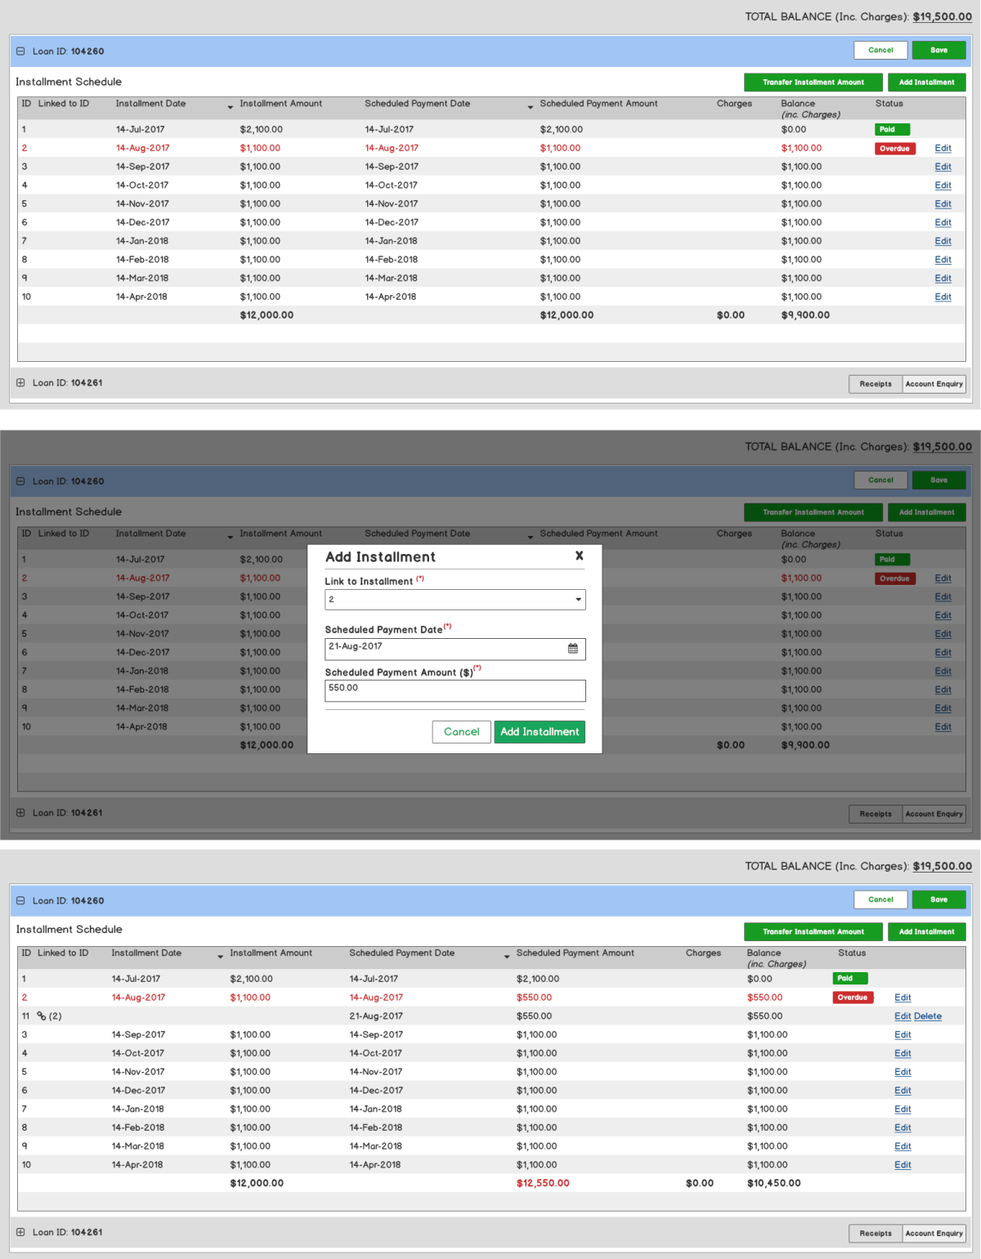
Task: Click the Paid status badge in the top panel
Action: [x=892, y=129]
